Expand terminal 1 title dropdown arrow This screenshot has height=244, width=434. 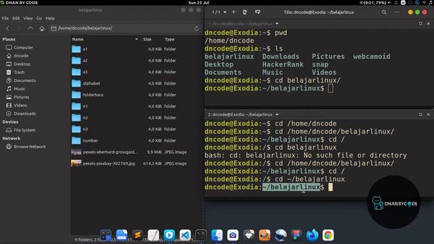277,24
